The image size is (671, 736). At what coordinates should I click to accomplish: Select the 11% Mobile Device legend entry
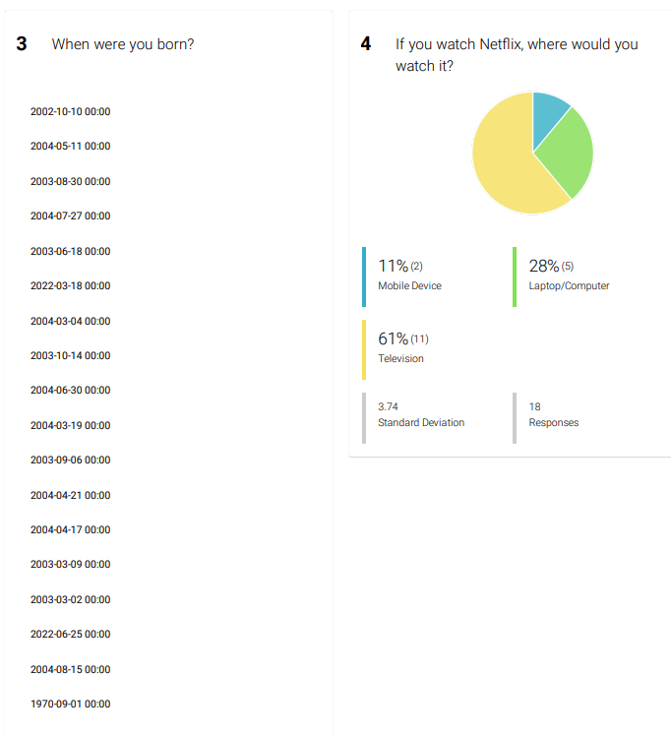(x=409, y=276)
